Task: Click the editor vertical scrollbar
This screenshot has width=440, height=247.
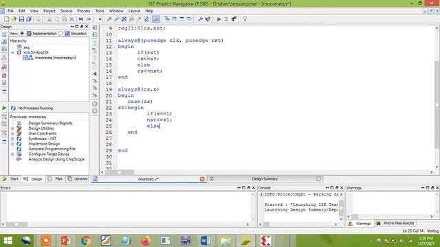Action: 437,105
